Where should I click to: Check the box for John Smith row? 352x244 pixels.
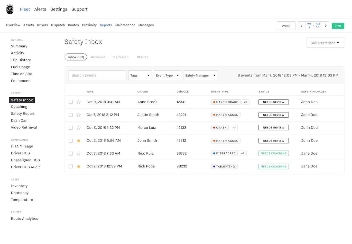[71, 141]
